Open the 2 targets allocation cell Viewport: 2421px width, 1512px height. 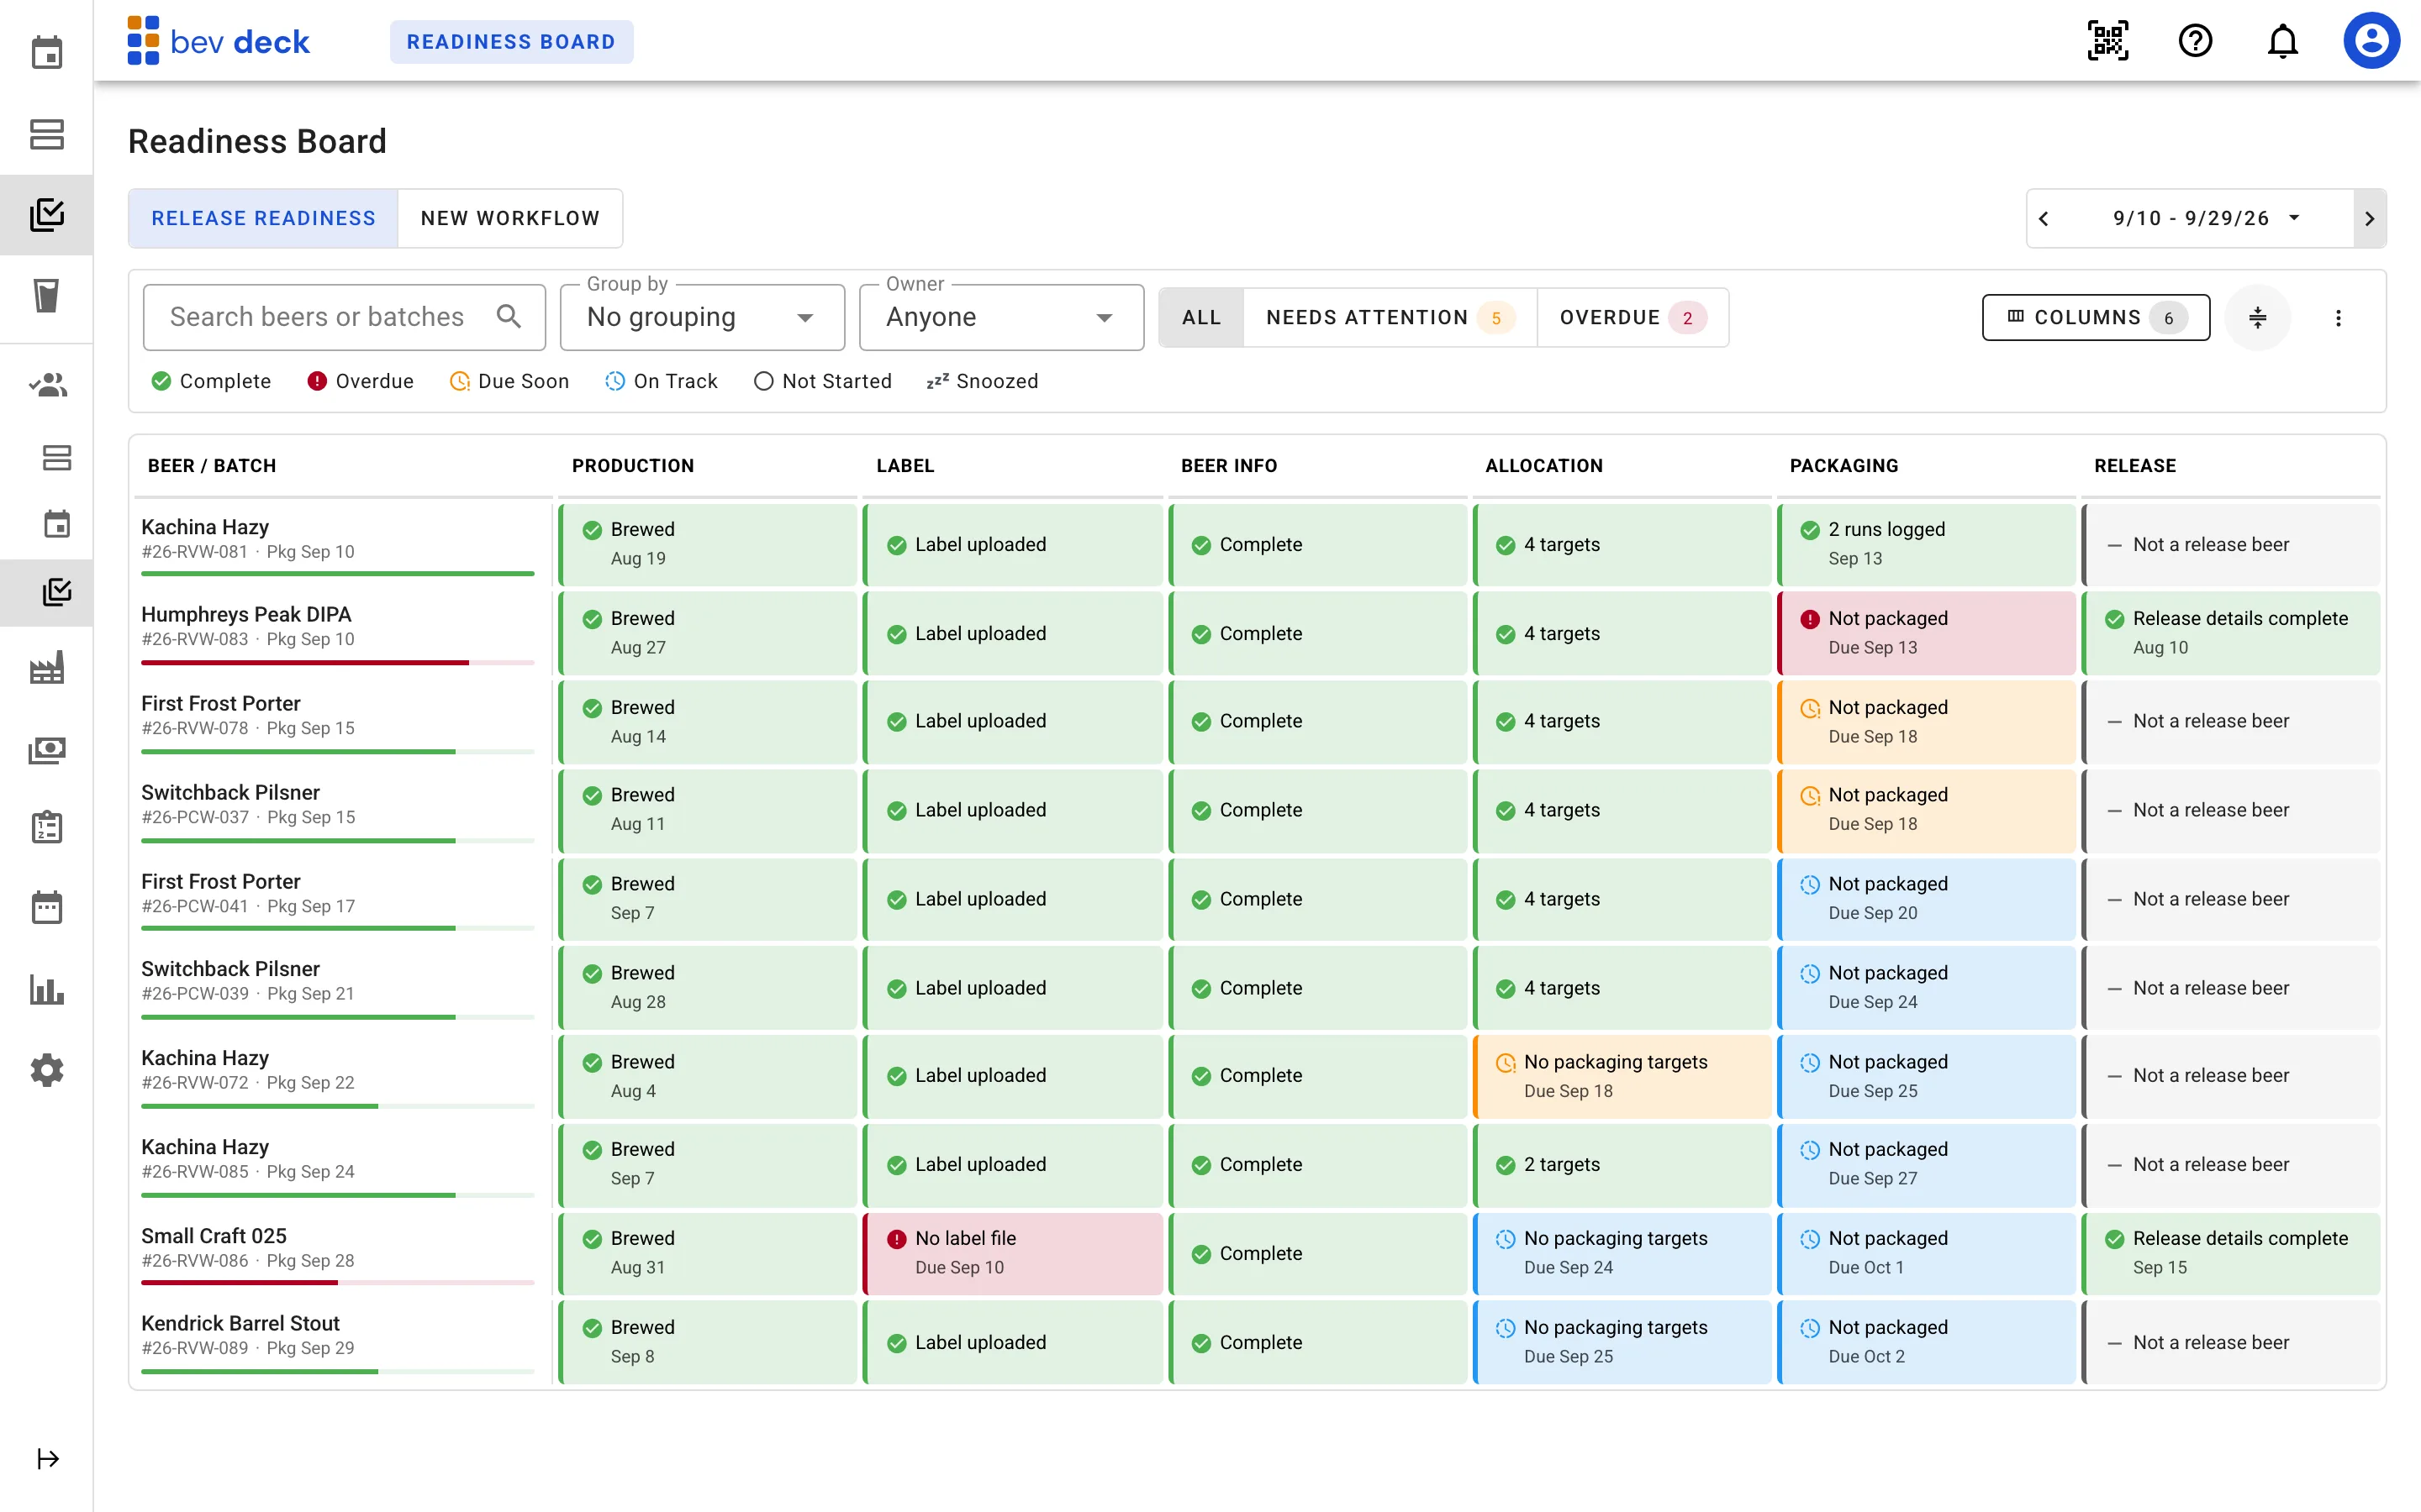pyautogui.click(x=1622, y=1164)
